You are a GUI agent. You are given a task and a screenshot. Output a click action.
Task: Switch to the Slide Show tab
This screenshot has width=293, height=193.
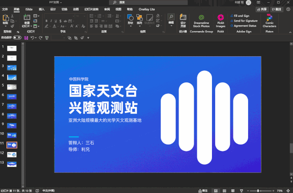click(x=91, y=9)
